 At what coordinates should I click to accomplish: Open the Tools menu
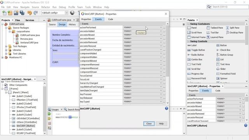[x=88, y=7]
